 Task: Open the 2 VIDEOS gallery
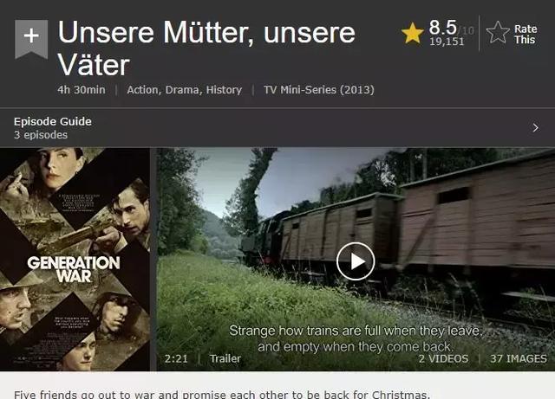point(443,358)
